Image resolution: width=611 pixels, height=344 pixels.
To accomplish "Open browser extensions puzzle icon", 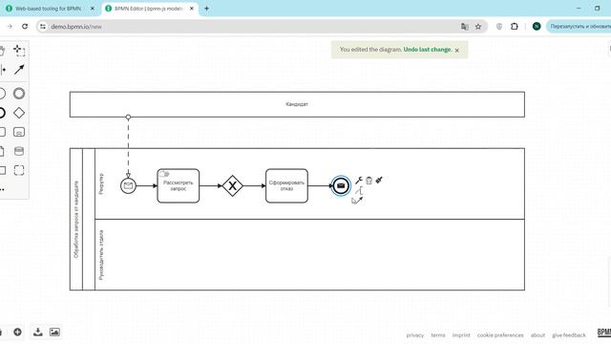I will click(x=515, y=27).
